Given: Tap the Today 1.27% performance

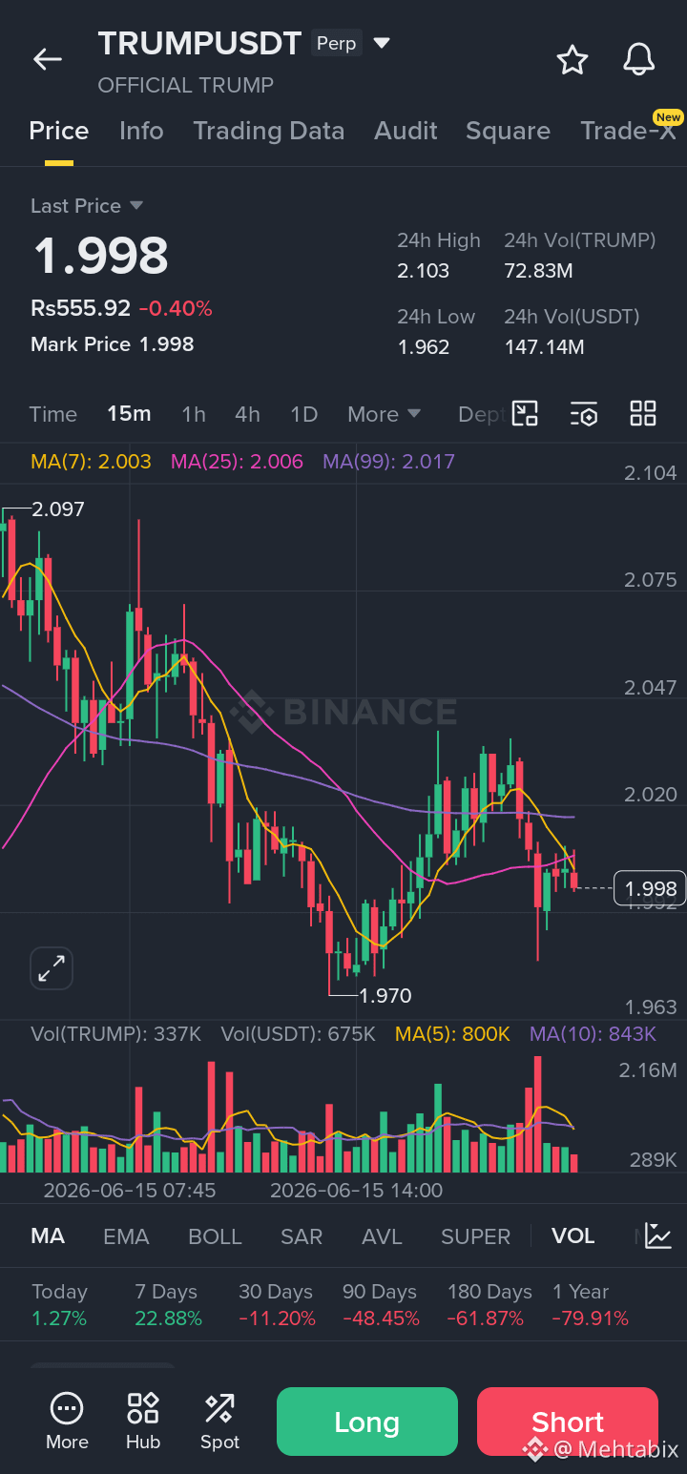Looking at the screenshot, I should 59,1305.
